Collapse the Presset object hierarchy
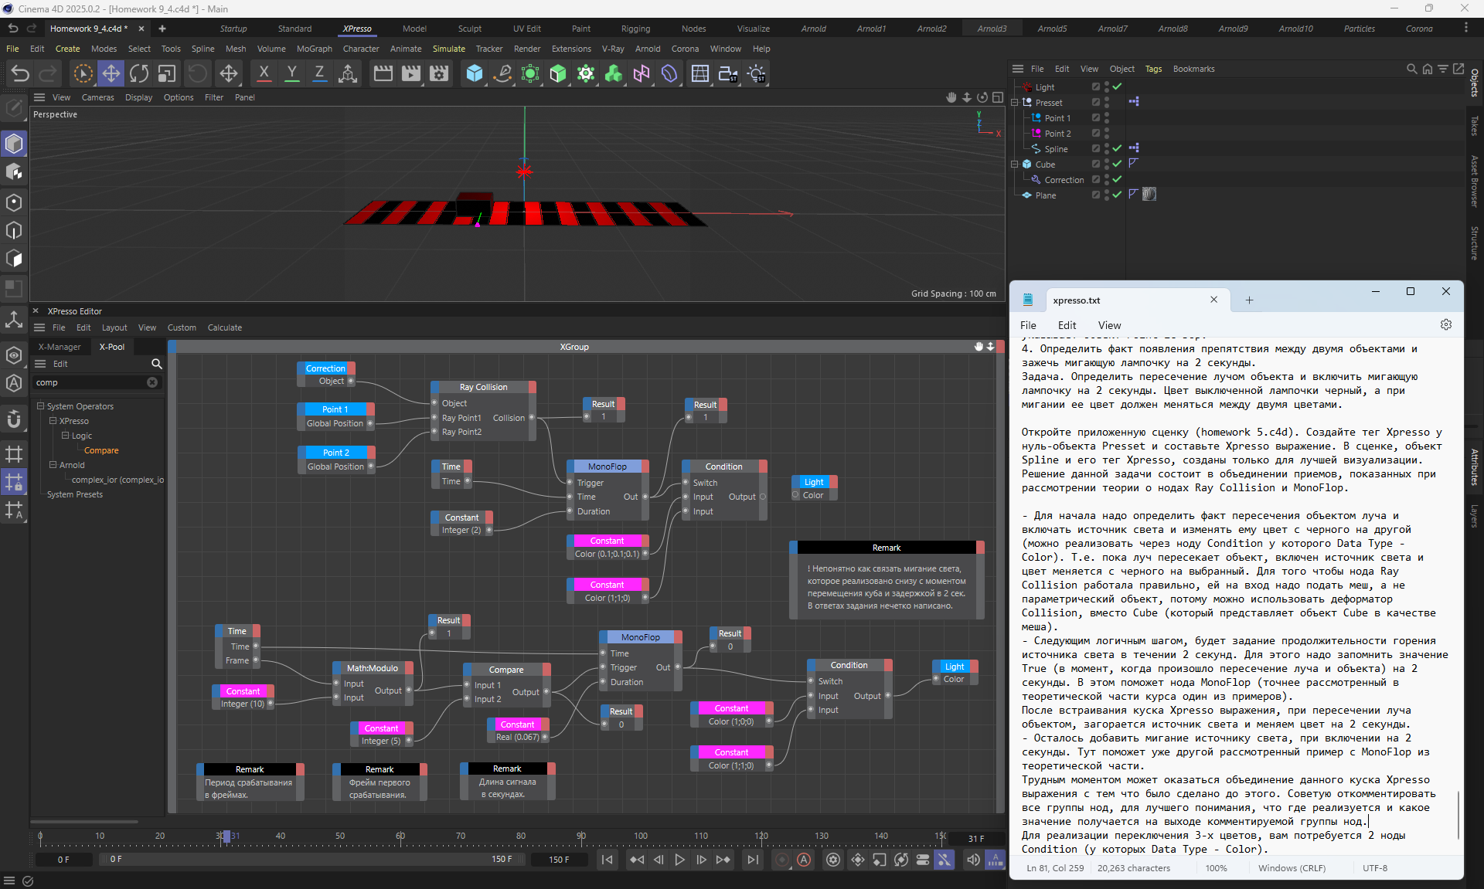This screenshot has height=889, width=1484. coord(1015,102)
